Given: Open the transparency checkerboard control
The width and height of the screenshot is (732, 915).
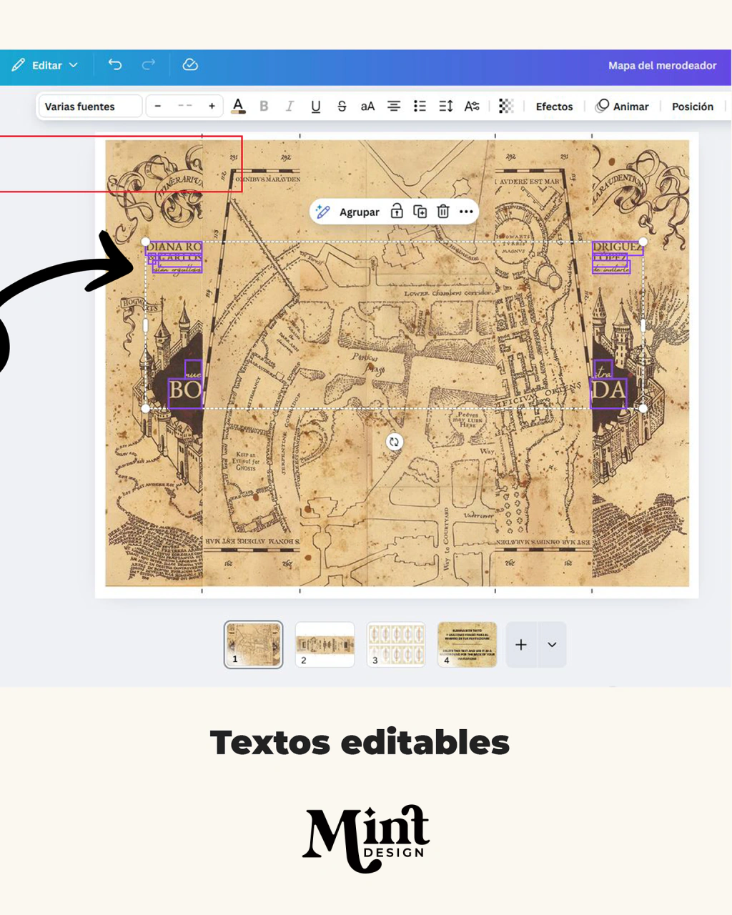Looking at the screenshot, I should tap(506, 107).
